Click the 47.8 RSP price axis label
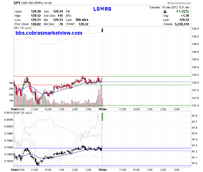Image resolution: width=203 pixels, height=172 pixels. pos(194,116)
